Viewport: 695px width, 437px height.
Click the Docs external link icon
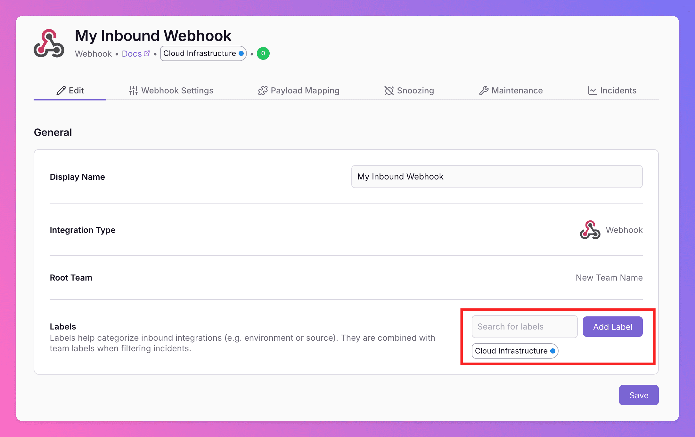tap(147, 53)
